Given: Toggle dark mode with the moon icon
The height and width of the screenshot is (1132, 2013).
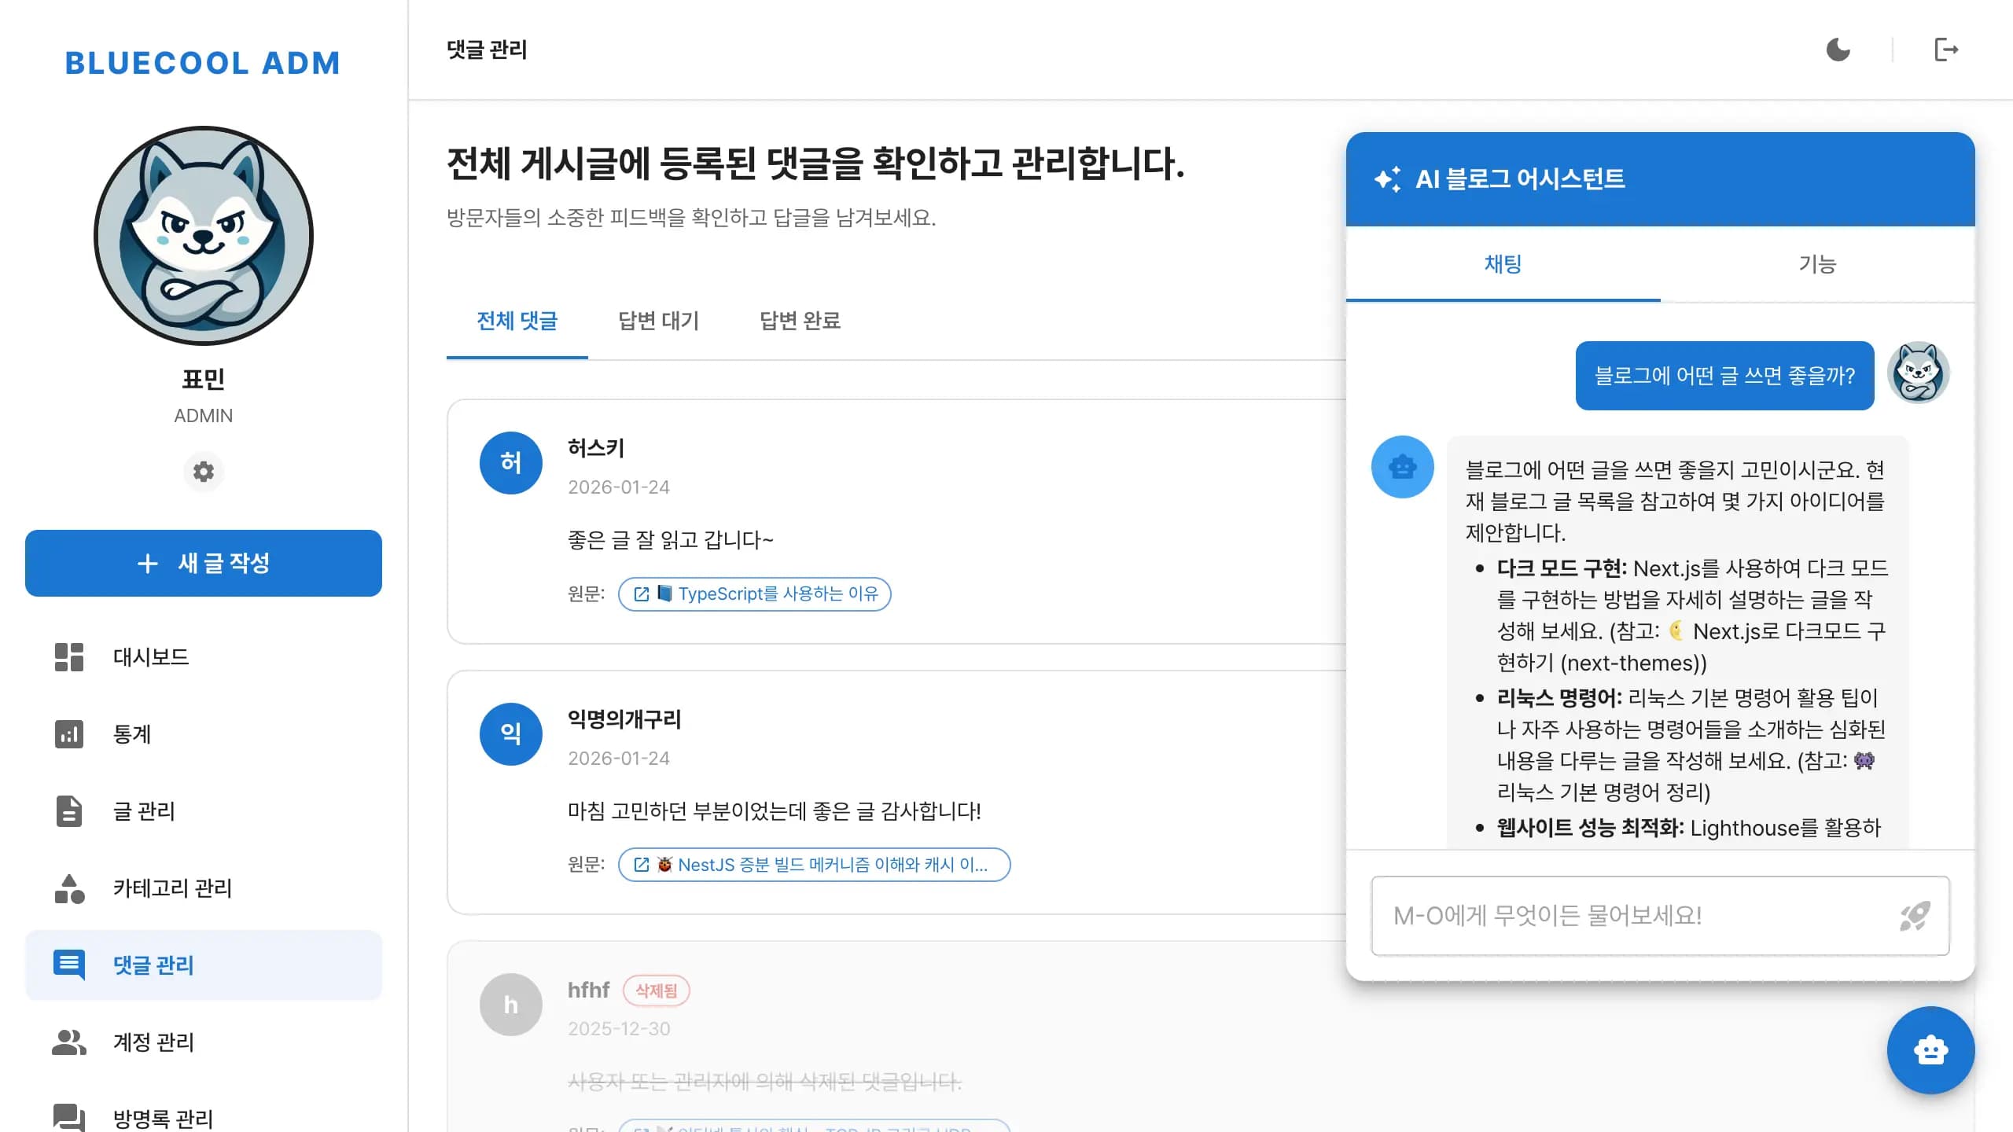Looking at the screenshot, I should (1839, 50).
